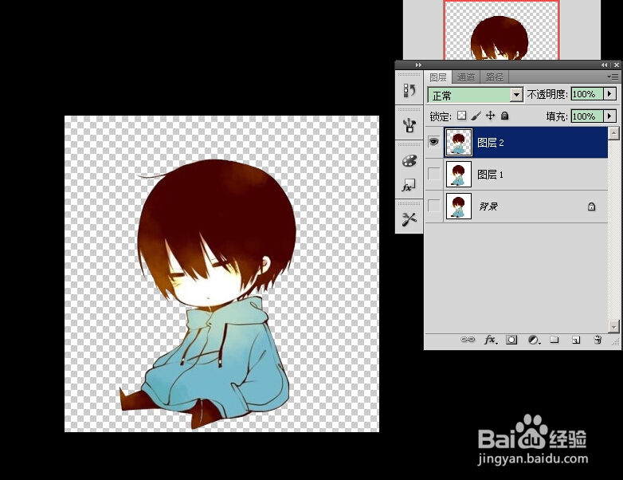
Task: Select the 背景 layer thumbnail
Action: (459, 206)
